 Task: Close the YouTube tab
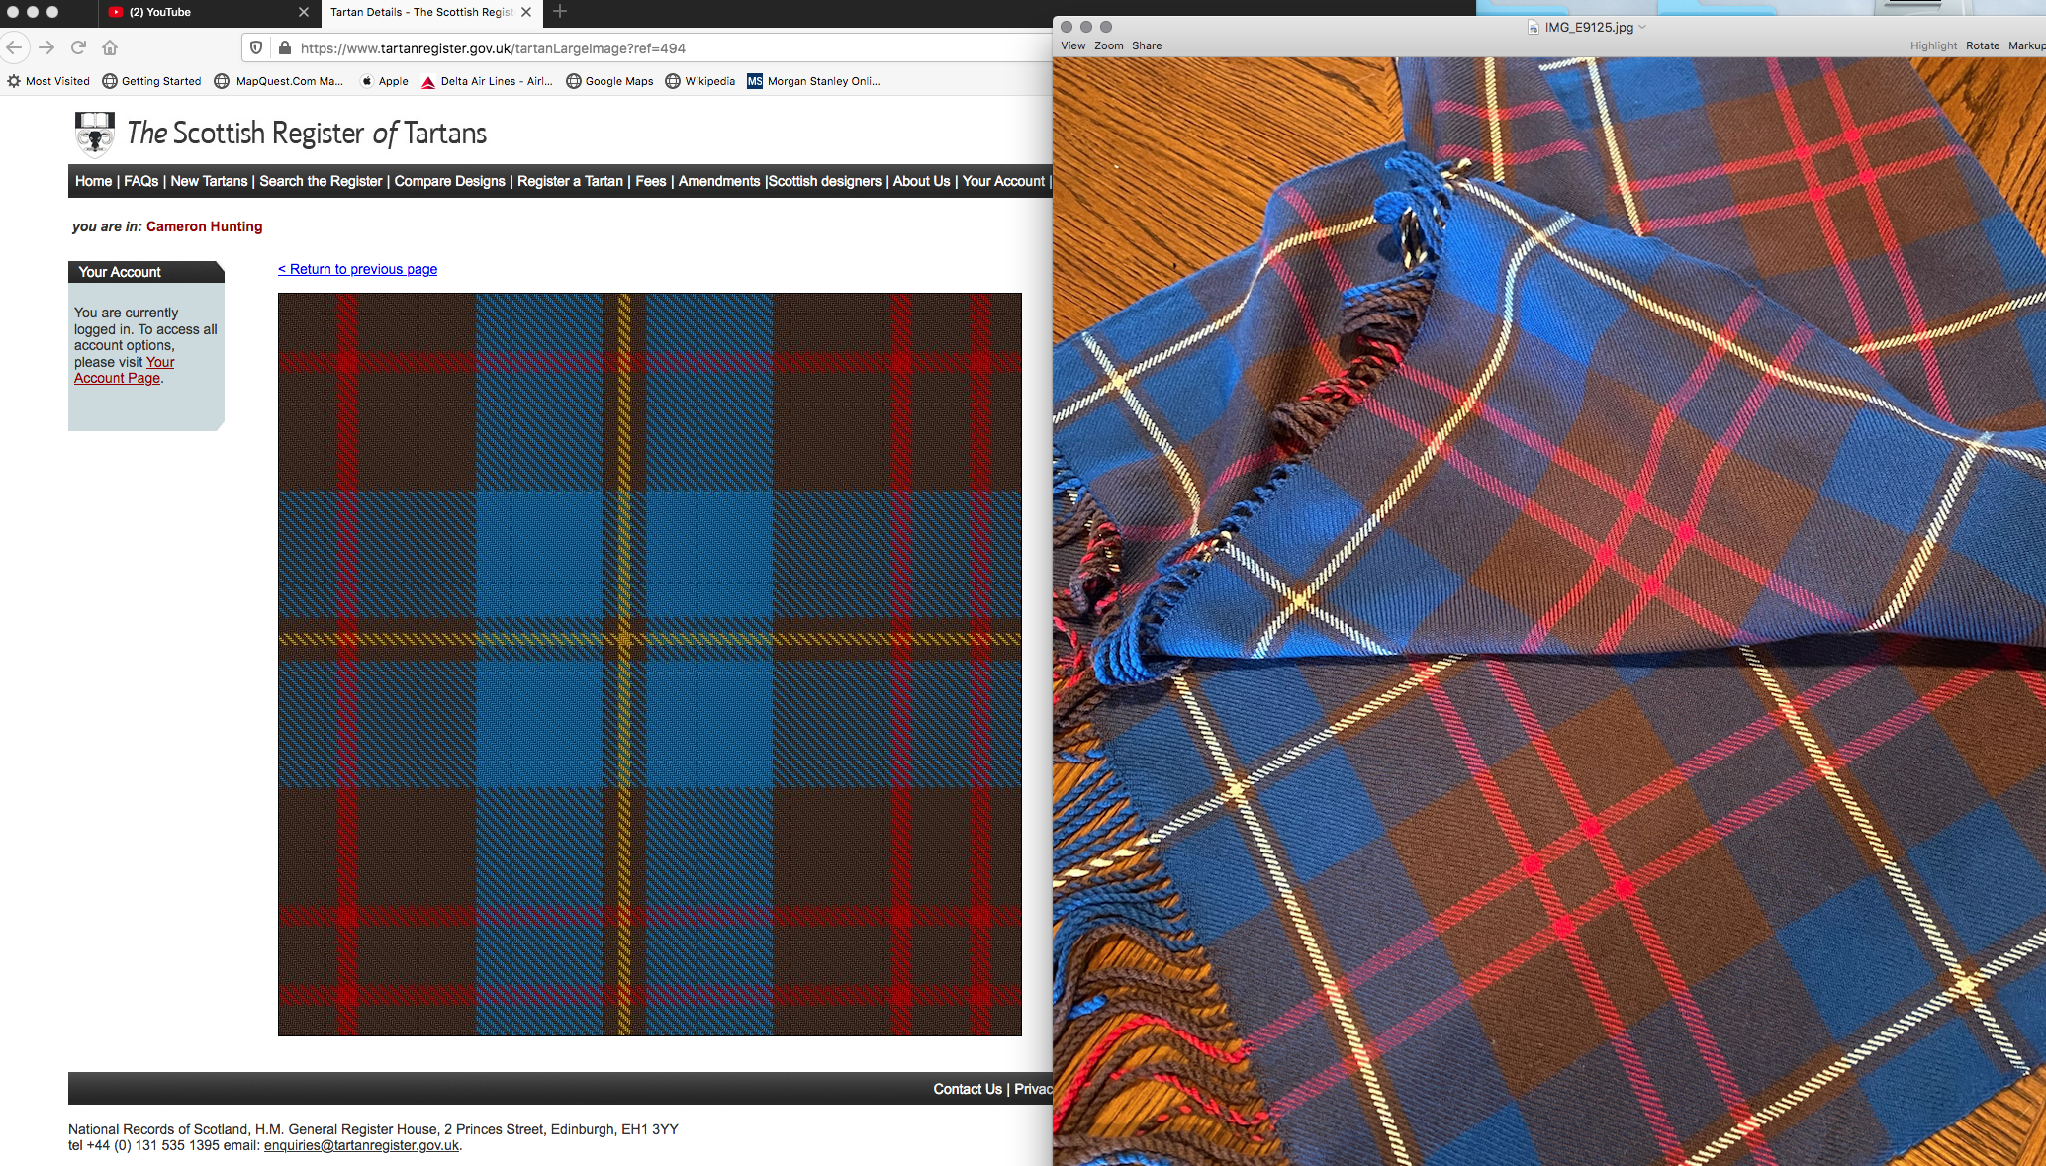click(304, 12)
